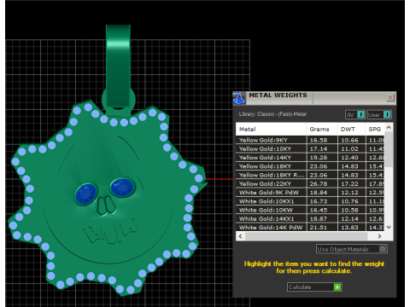Click the horizontal scroll left arrow
The height and width of the screenshot is (307, 410).
(241, 236)
